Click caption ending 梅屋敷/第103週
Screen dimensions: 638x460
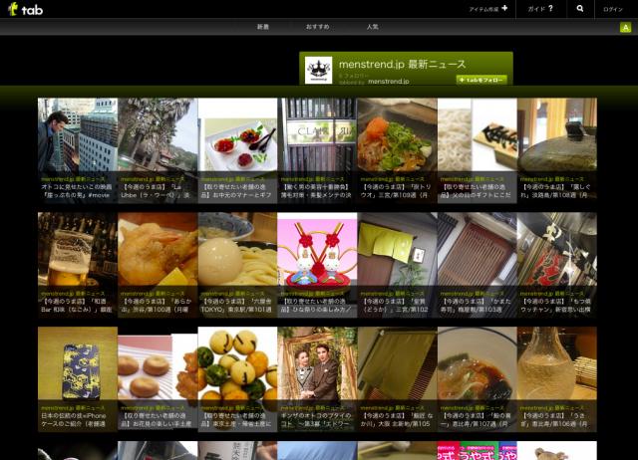472,306
